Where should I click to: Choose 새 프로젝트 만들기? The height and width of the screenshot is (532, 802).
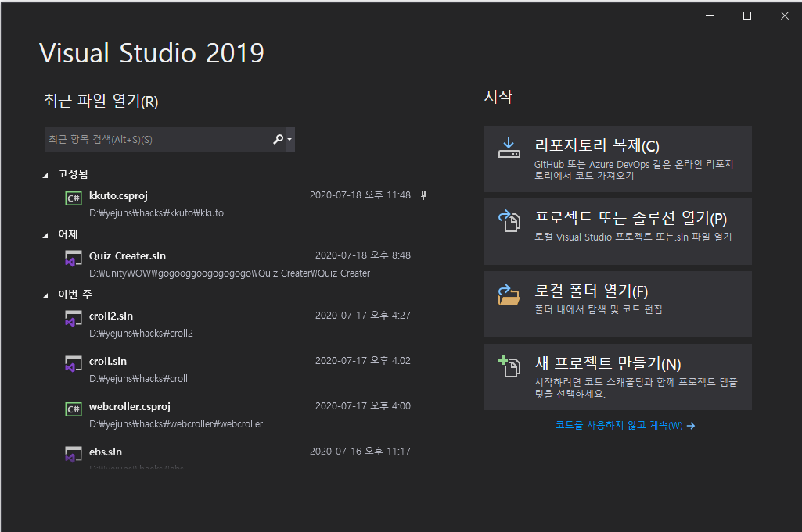[617, 377]
